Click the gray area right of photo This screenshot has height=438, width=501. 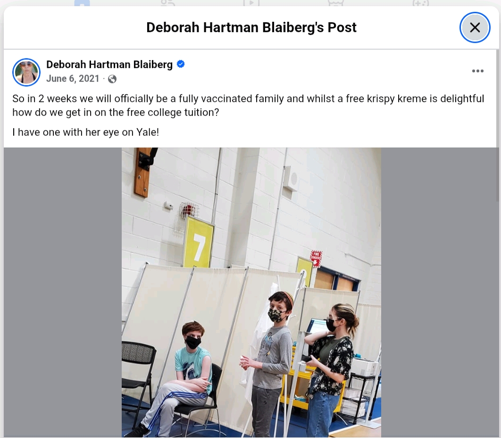(x=439, y=292)
